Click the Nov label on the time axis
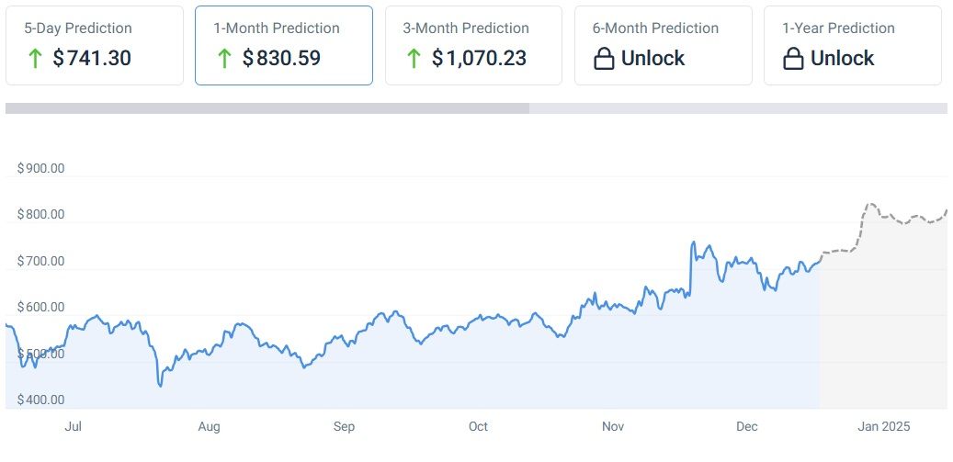This screenshot has height=462, width=953. pos(613,427)
